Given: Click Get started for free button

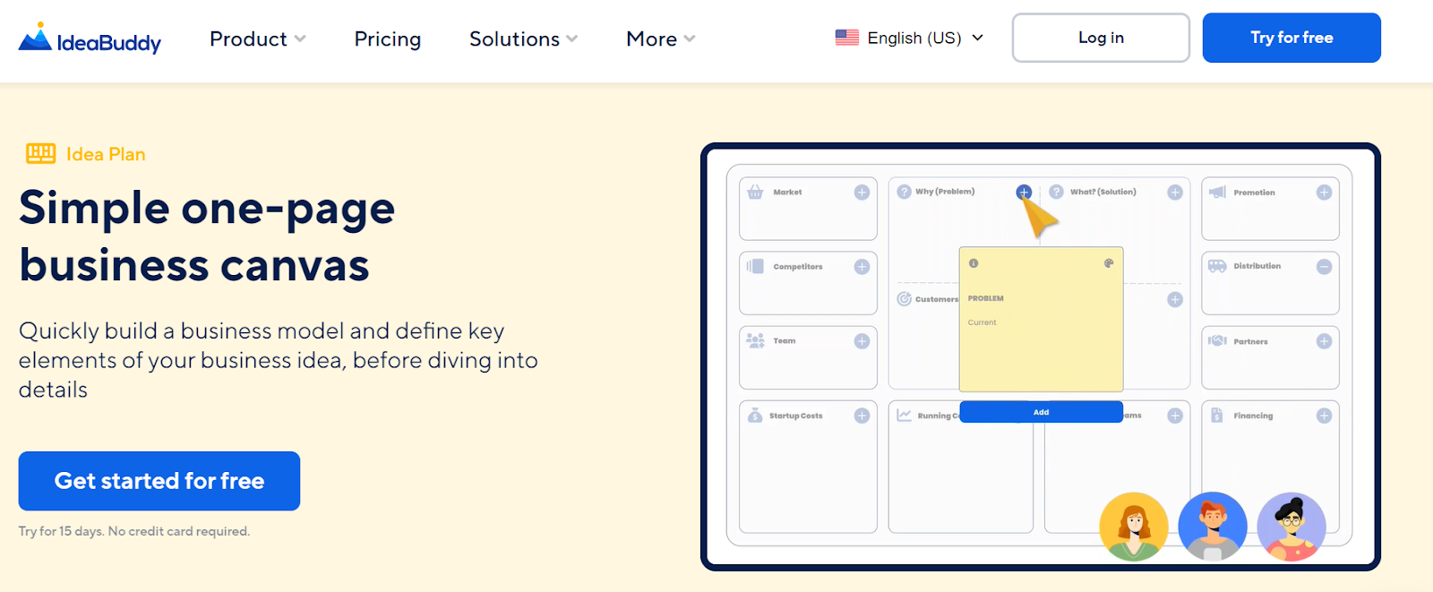Looking at the screenshot, I should coord(159,481).
